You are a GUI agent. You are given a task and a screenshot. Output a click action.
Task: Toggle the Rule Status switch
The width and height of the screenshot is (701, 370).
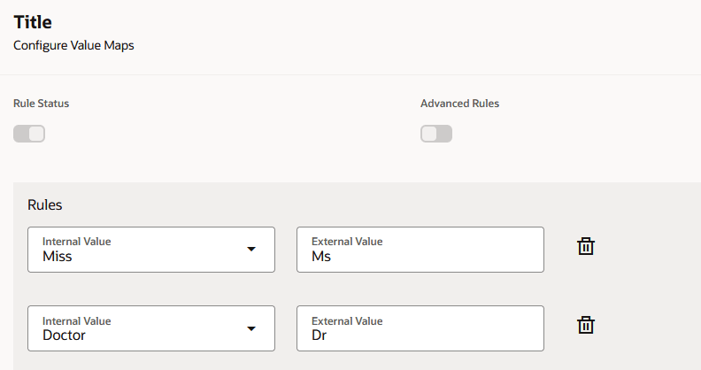[29, 134]
